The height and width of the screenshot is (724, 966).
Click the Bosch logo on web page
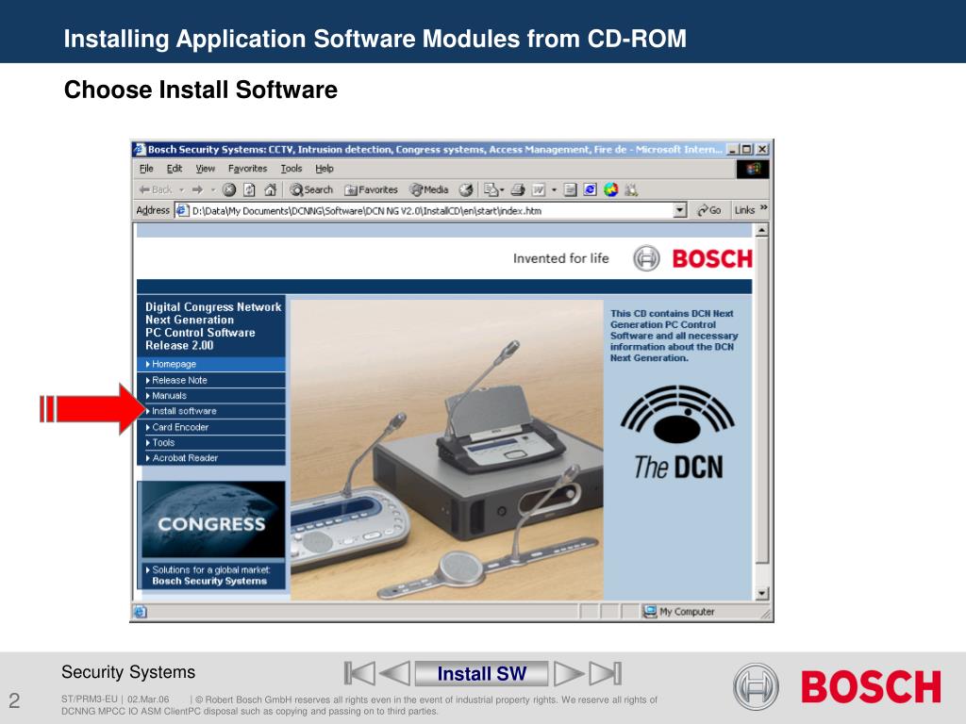click(x=692, y=258)
